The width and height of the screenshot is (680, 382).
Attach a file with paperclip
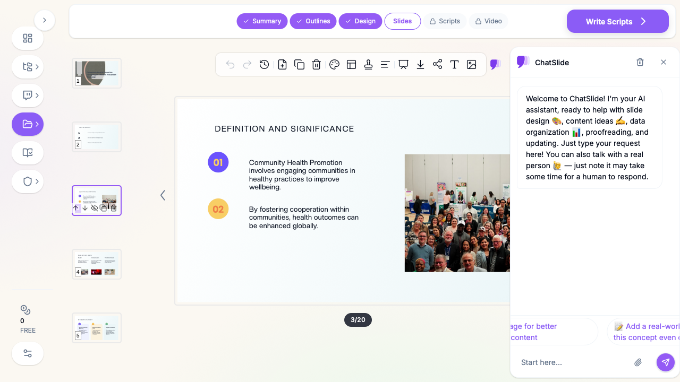click(x=638, y=362)
